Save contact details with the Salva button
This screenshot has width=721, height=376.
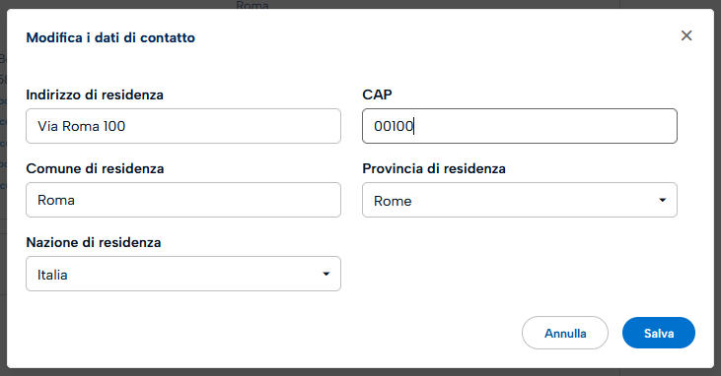point(659,333)
